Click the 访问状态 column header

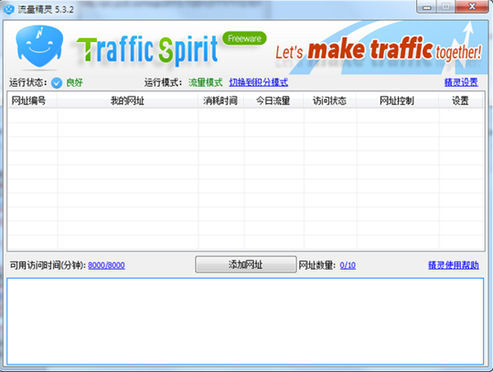330,100
